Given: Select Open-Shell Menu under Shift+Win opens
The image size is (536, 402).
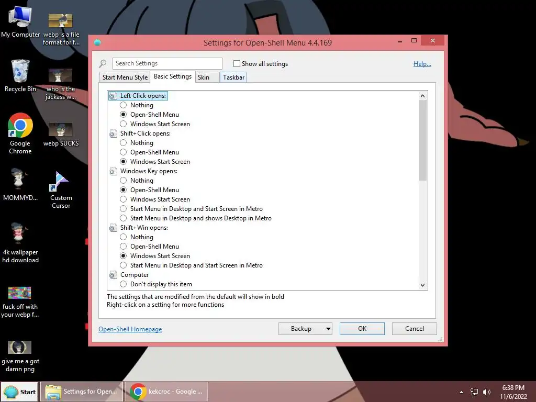Looking at the screenshot, I should pos(150,247).
